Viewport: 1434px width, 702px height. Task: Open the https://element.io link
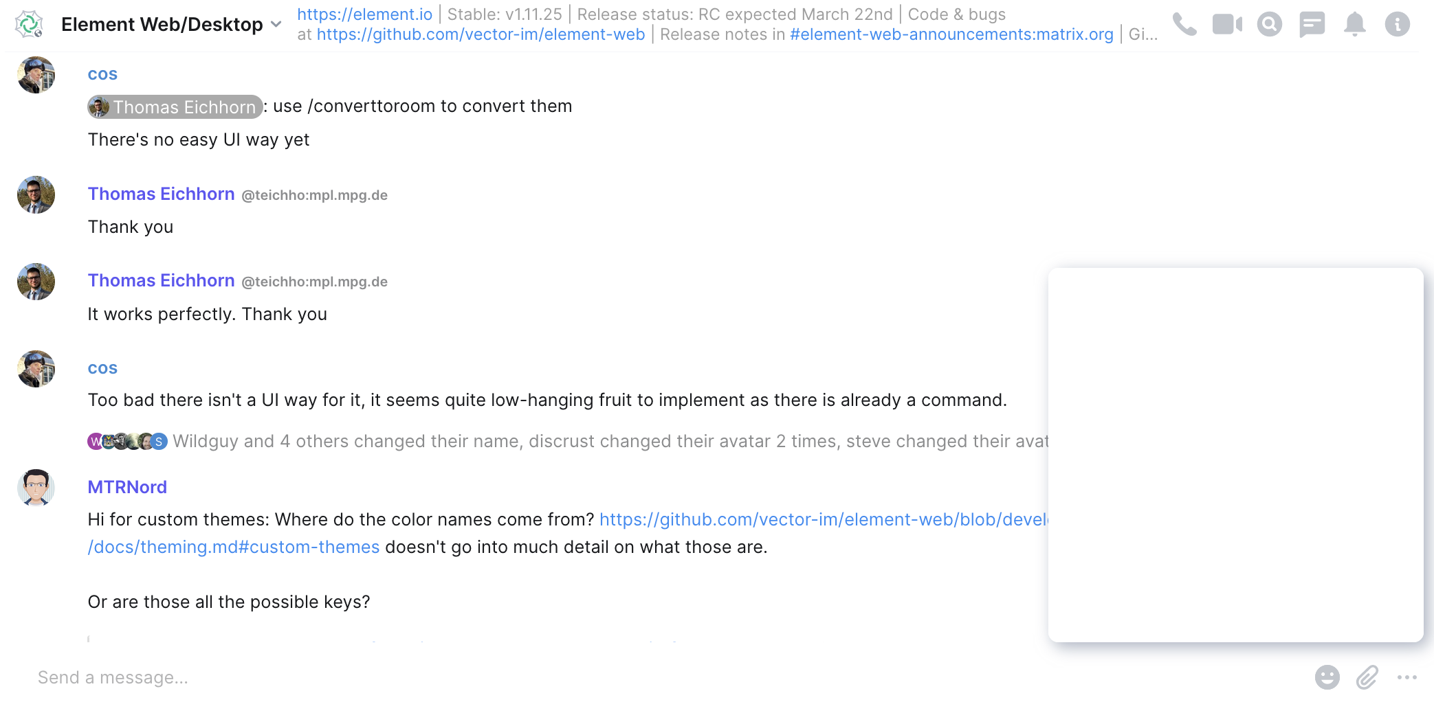point(365,14)
